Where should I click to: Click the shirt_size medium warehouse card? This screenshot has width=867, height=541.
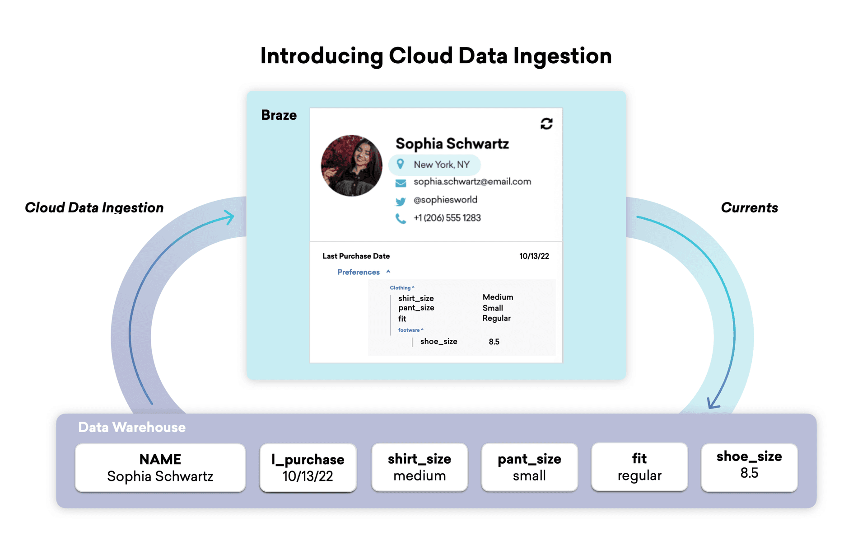click(x=420, y=467)
